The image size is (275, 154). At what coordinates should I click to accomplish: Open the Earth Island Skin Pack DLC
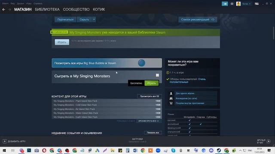point(107,117)
